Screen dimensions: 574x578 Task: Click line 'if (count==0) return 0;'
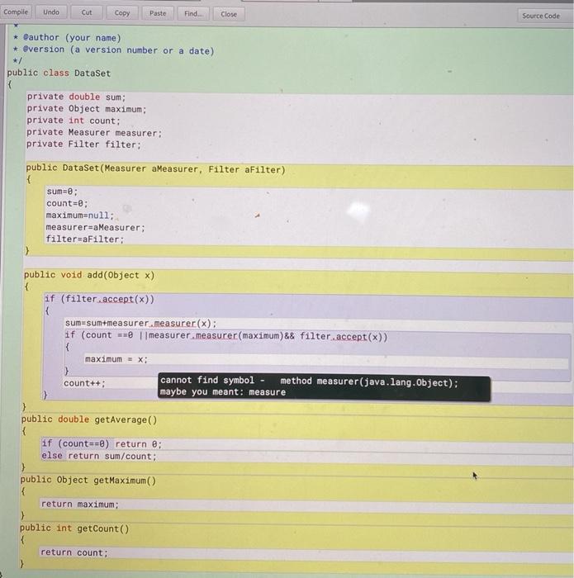tap(102, 443)
